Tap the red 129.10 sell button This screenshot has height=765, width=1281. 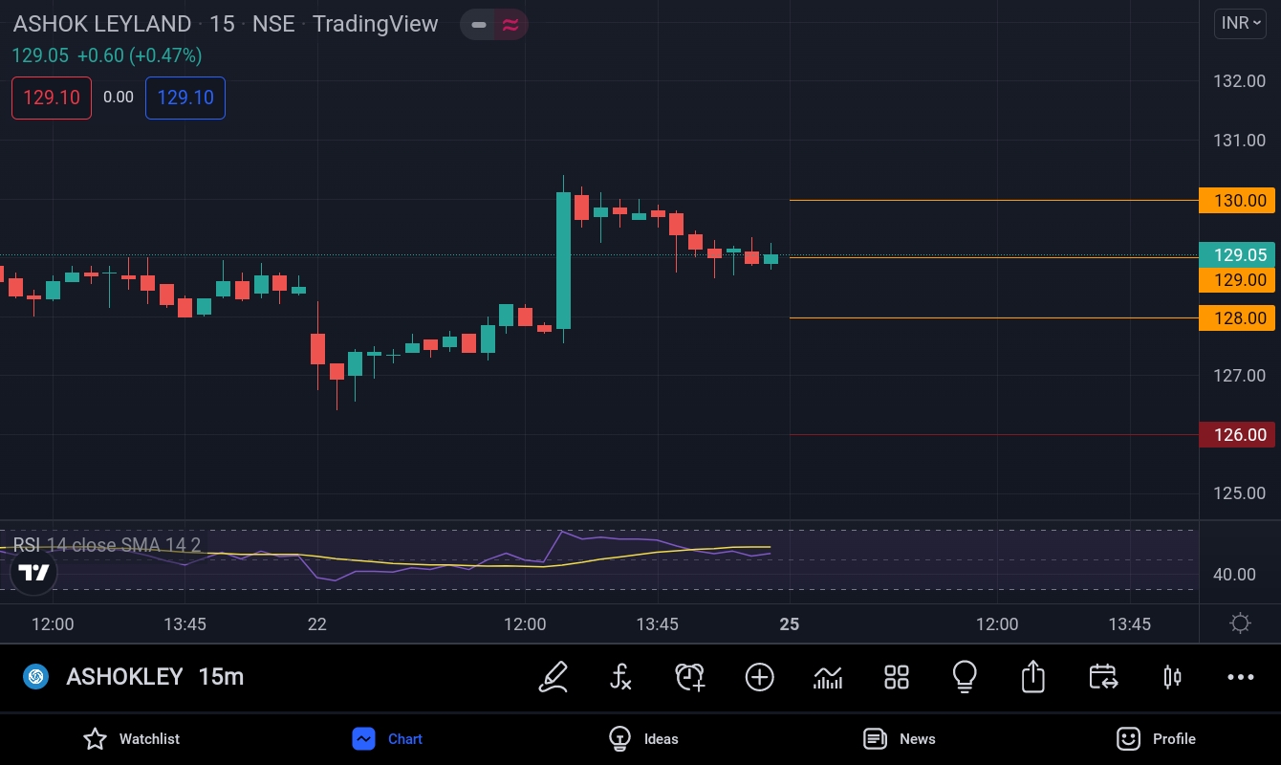click(52, 98)
